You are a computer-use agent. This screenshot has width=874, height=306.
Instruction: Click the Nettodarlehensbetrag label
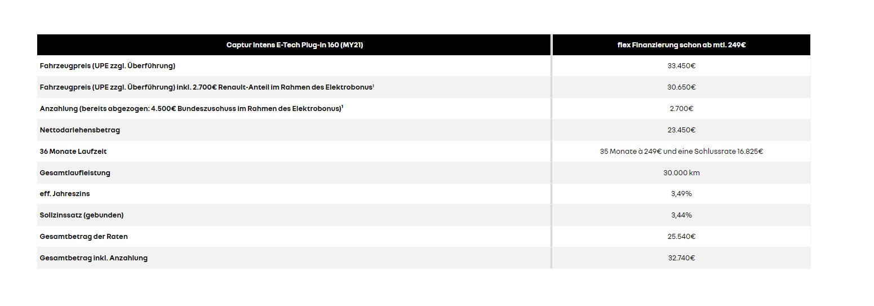pyautogui.click(x=80, y=130)
